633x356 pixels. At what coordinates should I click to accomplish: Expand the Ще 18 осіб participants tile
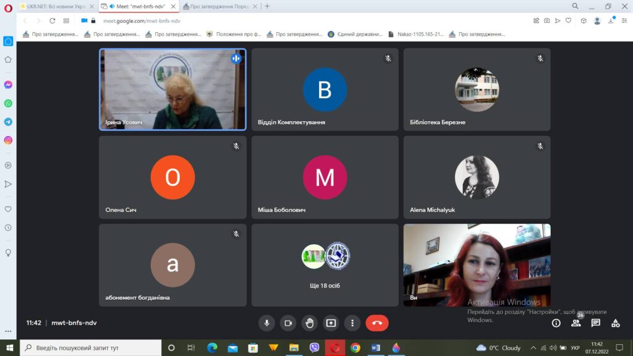325,266
